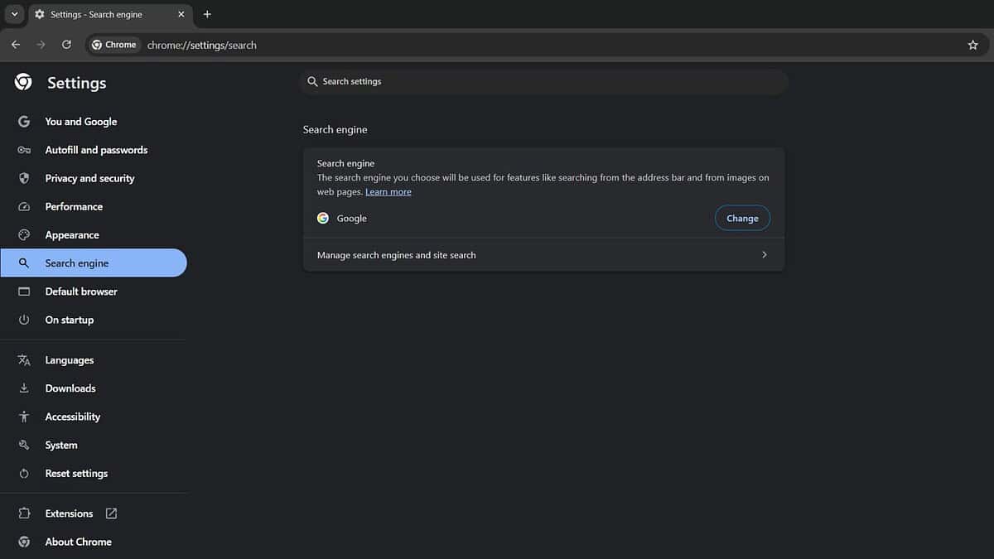Screen dimensions: 994x559
Task: Click the Accessibility figure icon
Action: [x=24, y=417]
